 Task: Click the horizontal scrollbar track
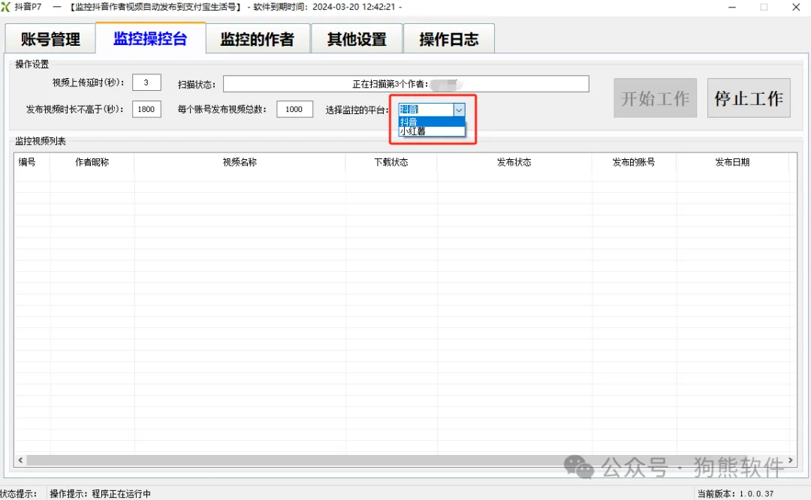point(405,459)
